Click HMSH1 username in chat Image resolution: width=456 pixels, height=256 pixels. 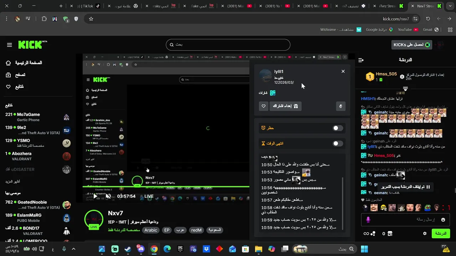368,98
